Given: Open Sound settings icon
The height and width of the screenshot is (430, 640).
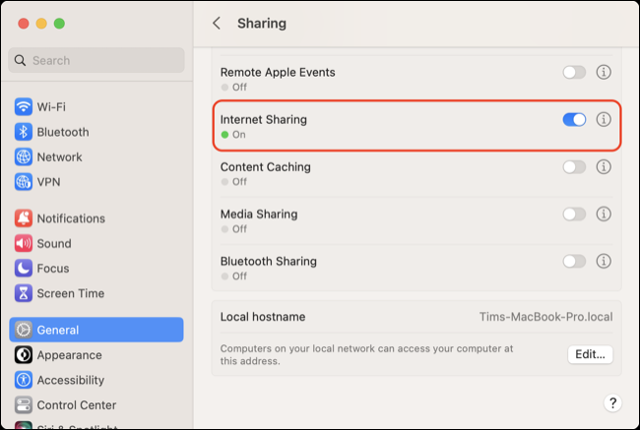Looking at the screenshot, I should click(x=24, y=243).
